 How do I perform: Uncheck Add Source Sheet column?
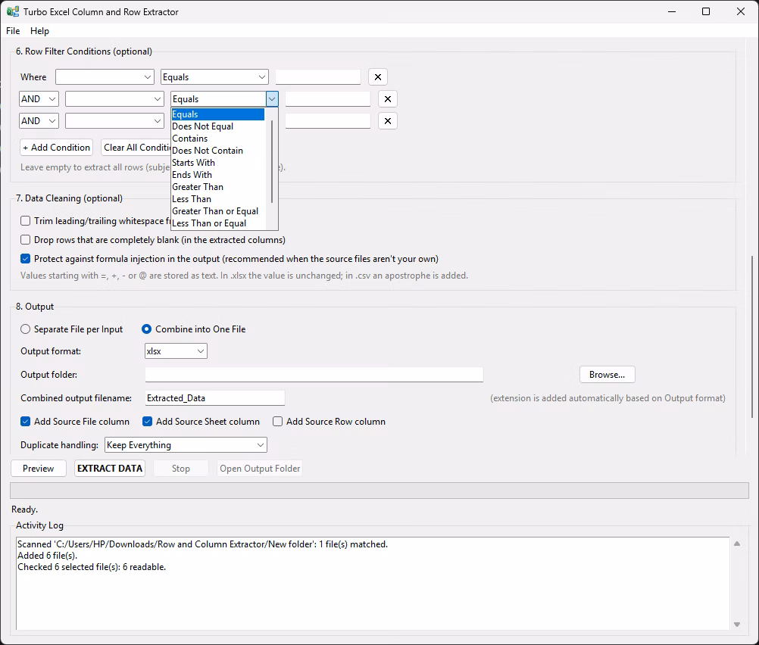[x=147, y=422]
